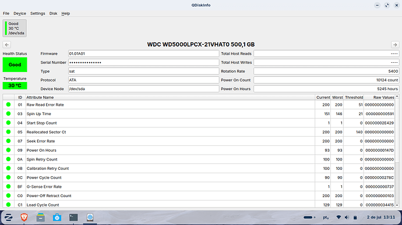Launch the terminal from the taskbar

tap(73, 217)
